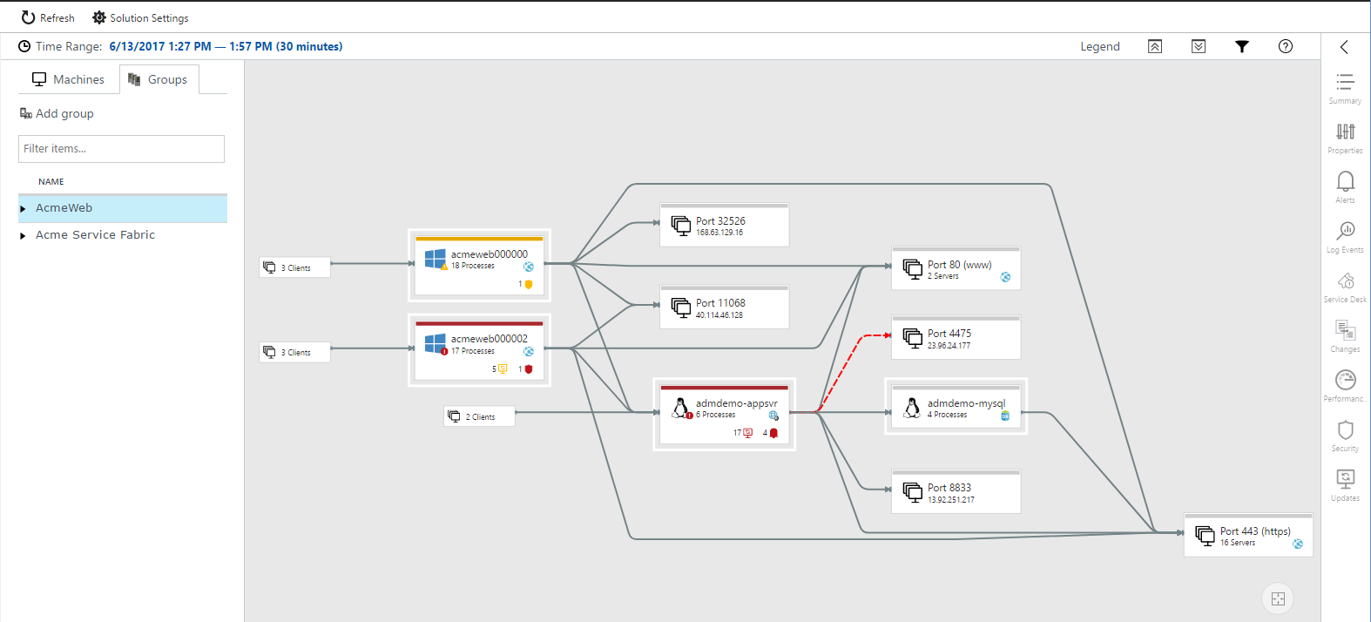
Task: Open the help question mark icon
Action: pos(1285,47)
